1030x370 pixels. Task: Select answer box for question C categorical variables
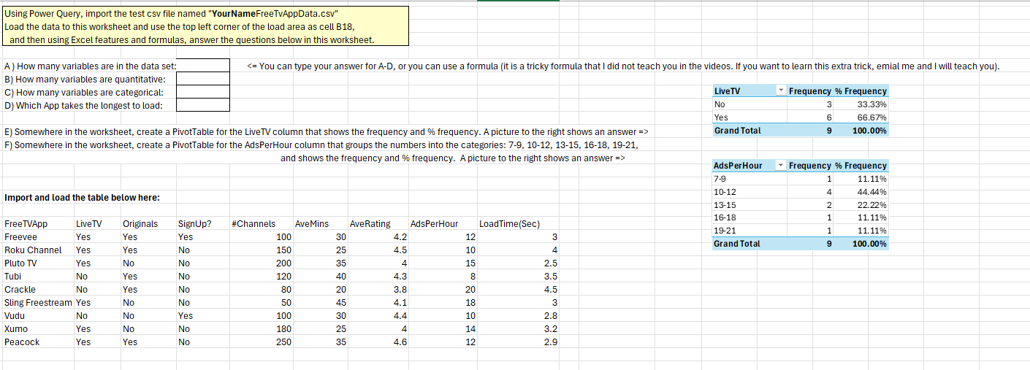203,92
